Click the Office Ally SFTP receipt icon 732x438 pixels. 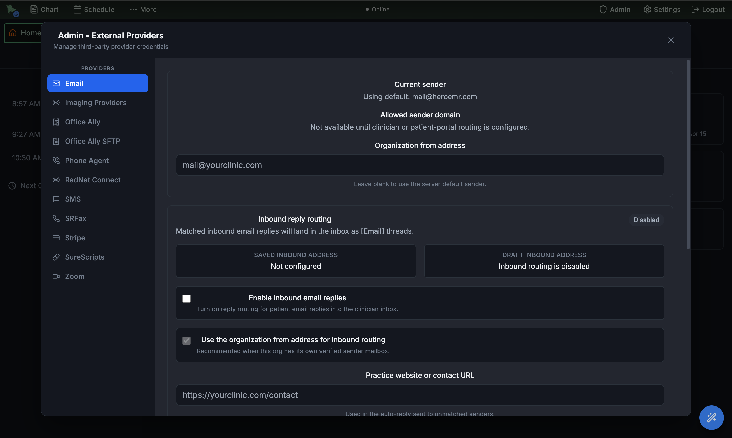click(56, 141)
